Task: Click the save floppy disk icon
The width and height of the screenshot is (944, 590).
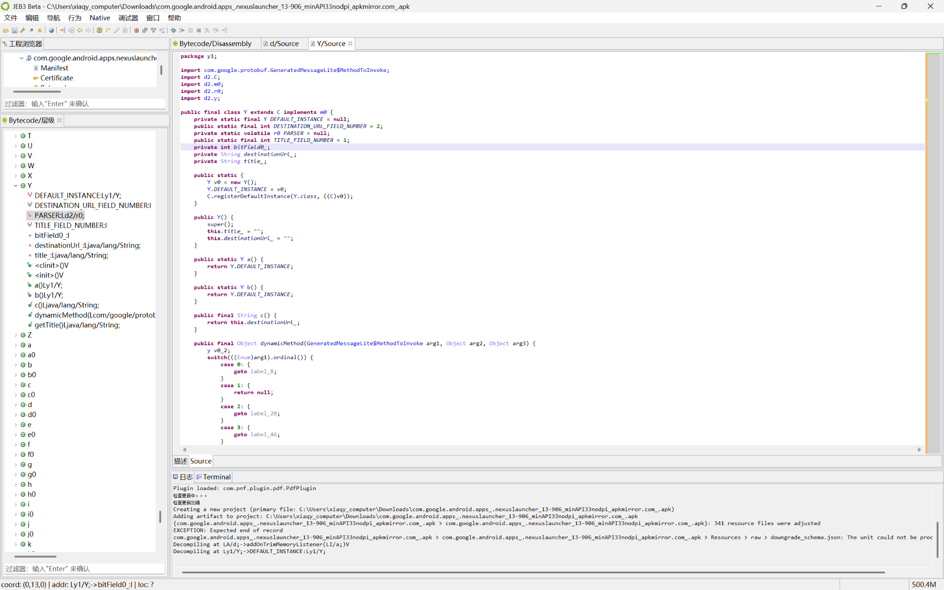Action: [15, 30]
